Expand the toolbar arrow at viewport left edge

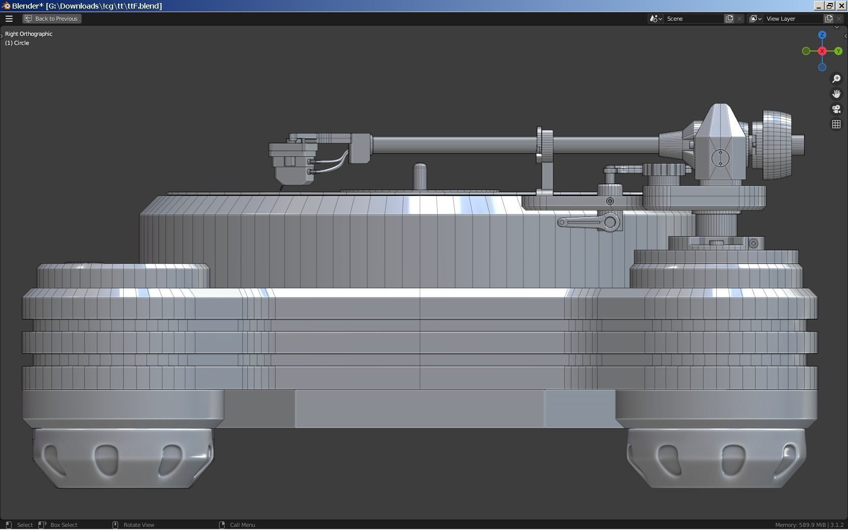(2, 35)
